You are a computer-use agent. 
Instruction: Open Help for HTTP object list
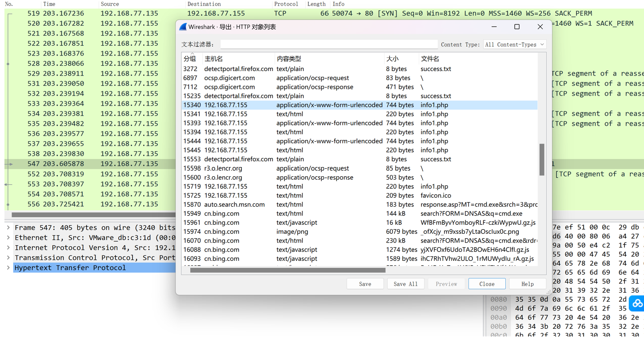click(x=528, y=284)
